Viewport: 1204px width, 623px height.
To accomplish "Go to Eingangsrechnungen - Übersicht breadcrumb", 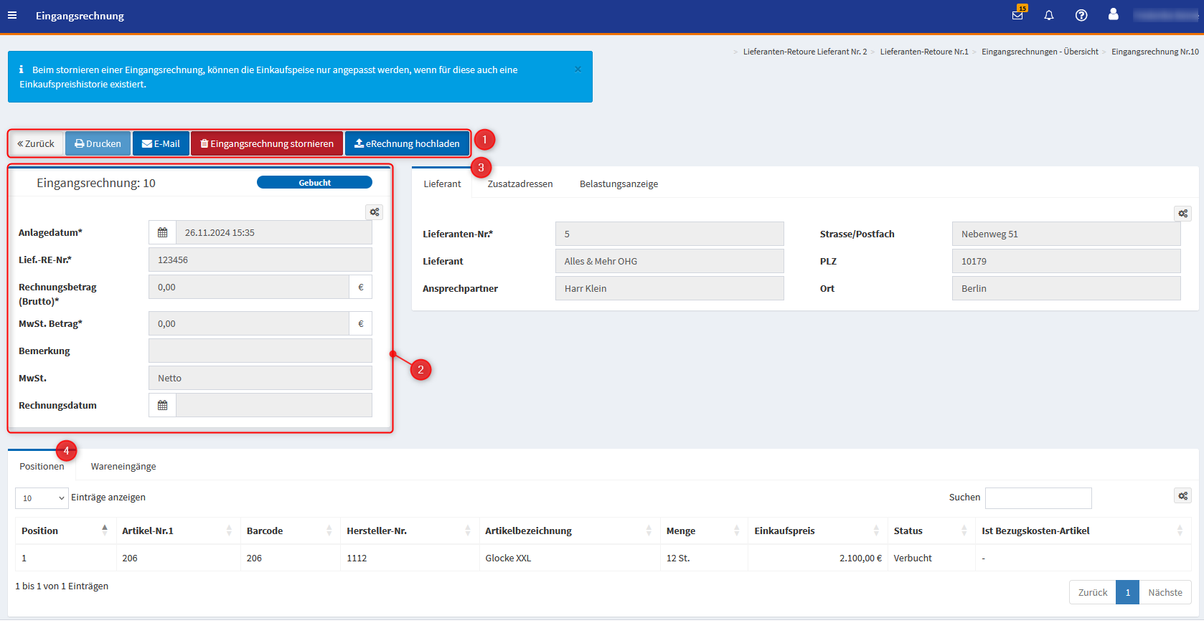I will click(1040, 52).
